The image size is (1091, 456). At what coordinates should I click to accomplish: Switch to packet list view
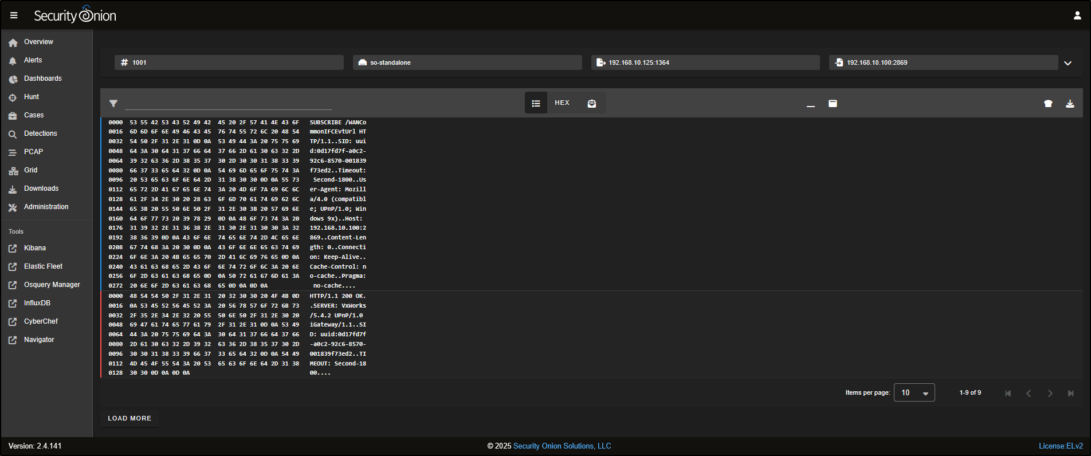(536, 103)
